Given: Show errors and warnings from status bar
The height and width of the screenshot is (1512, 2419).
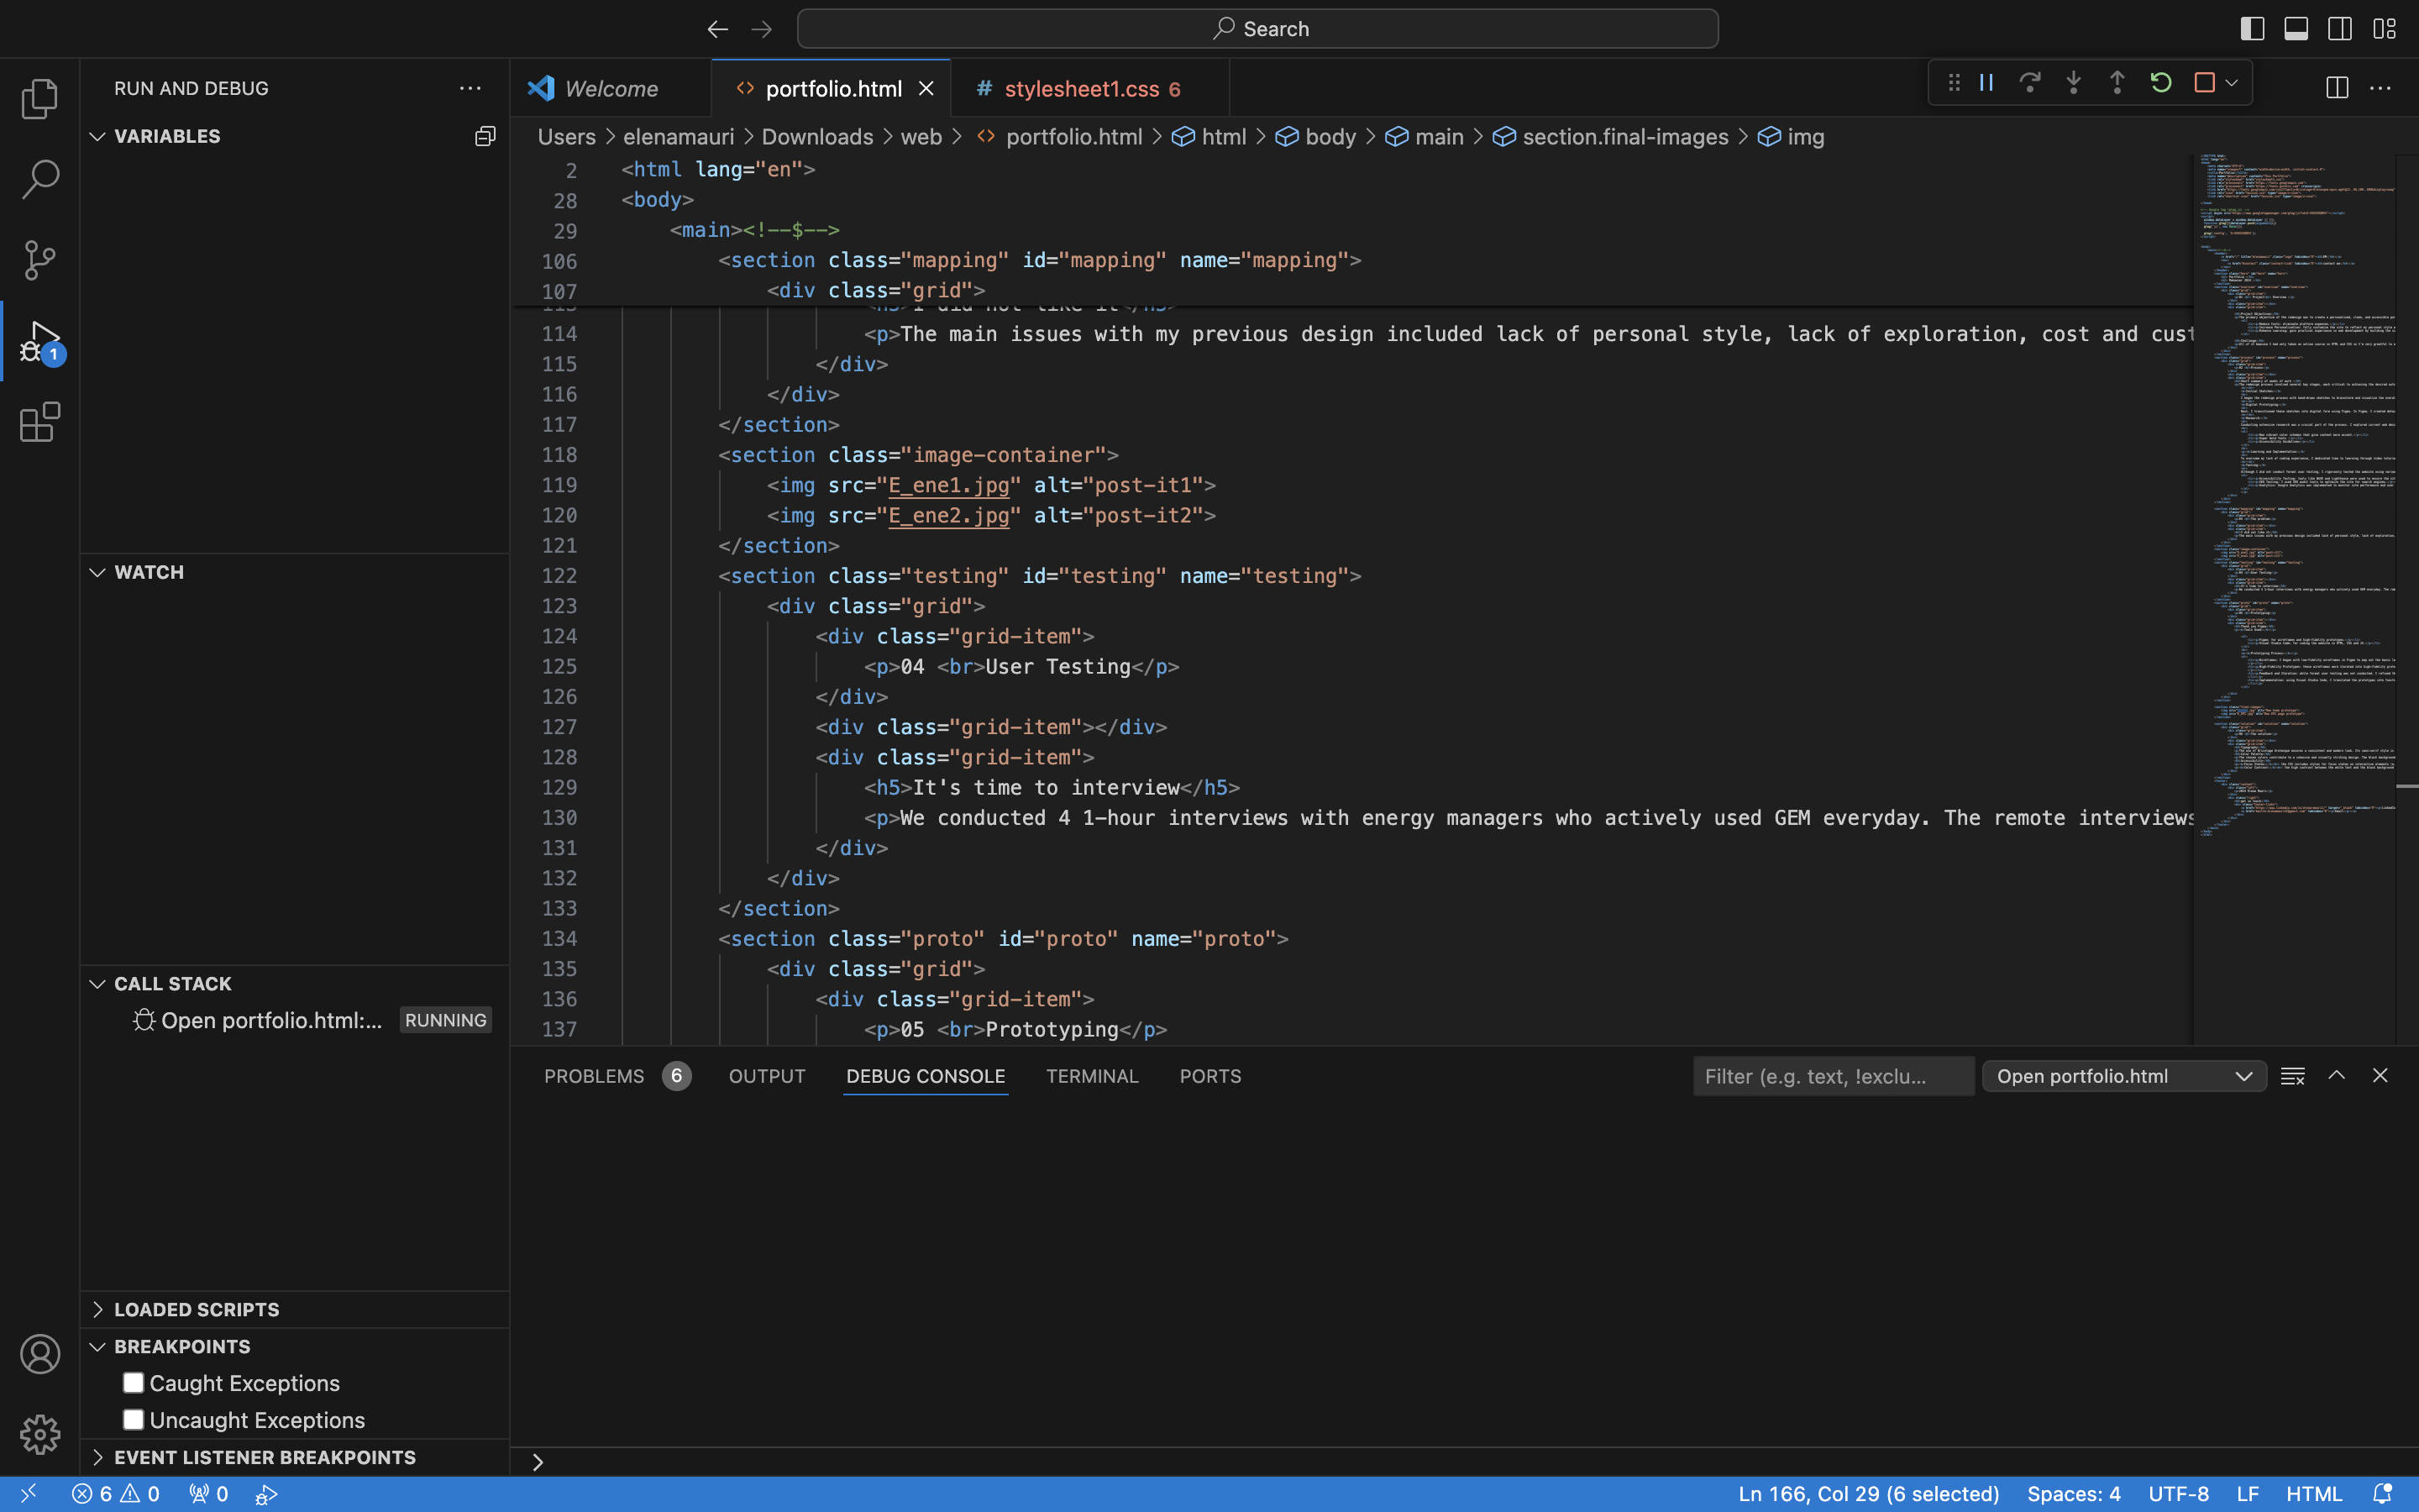Looking at the screenshot, I should [115, 1494].
